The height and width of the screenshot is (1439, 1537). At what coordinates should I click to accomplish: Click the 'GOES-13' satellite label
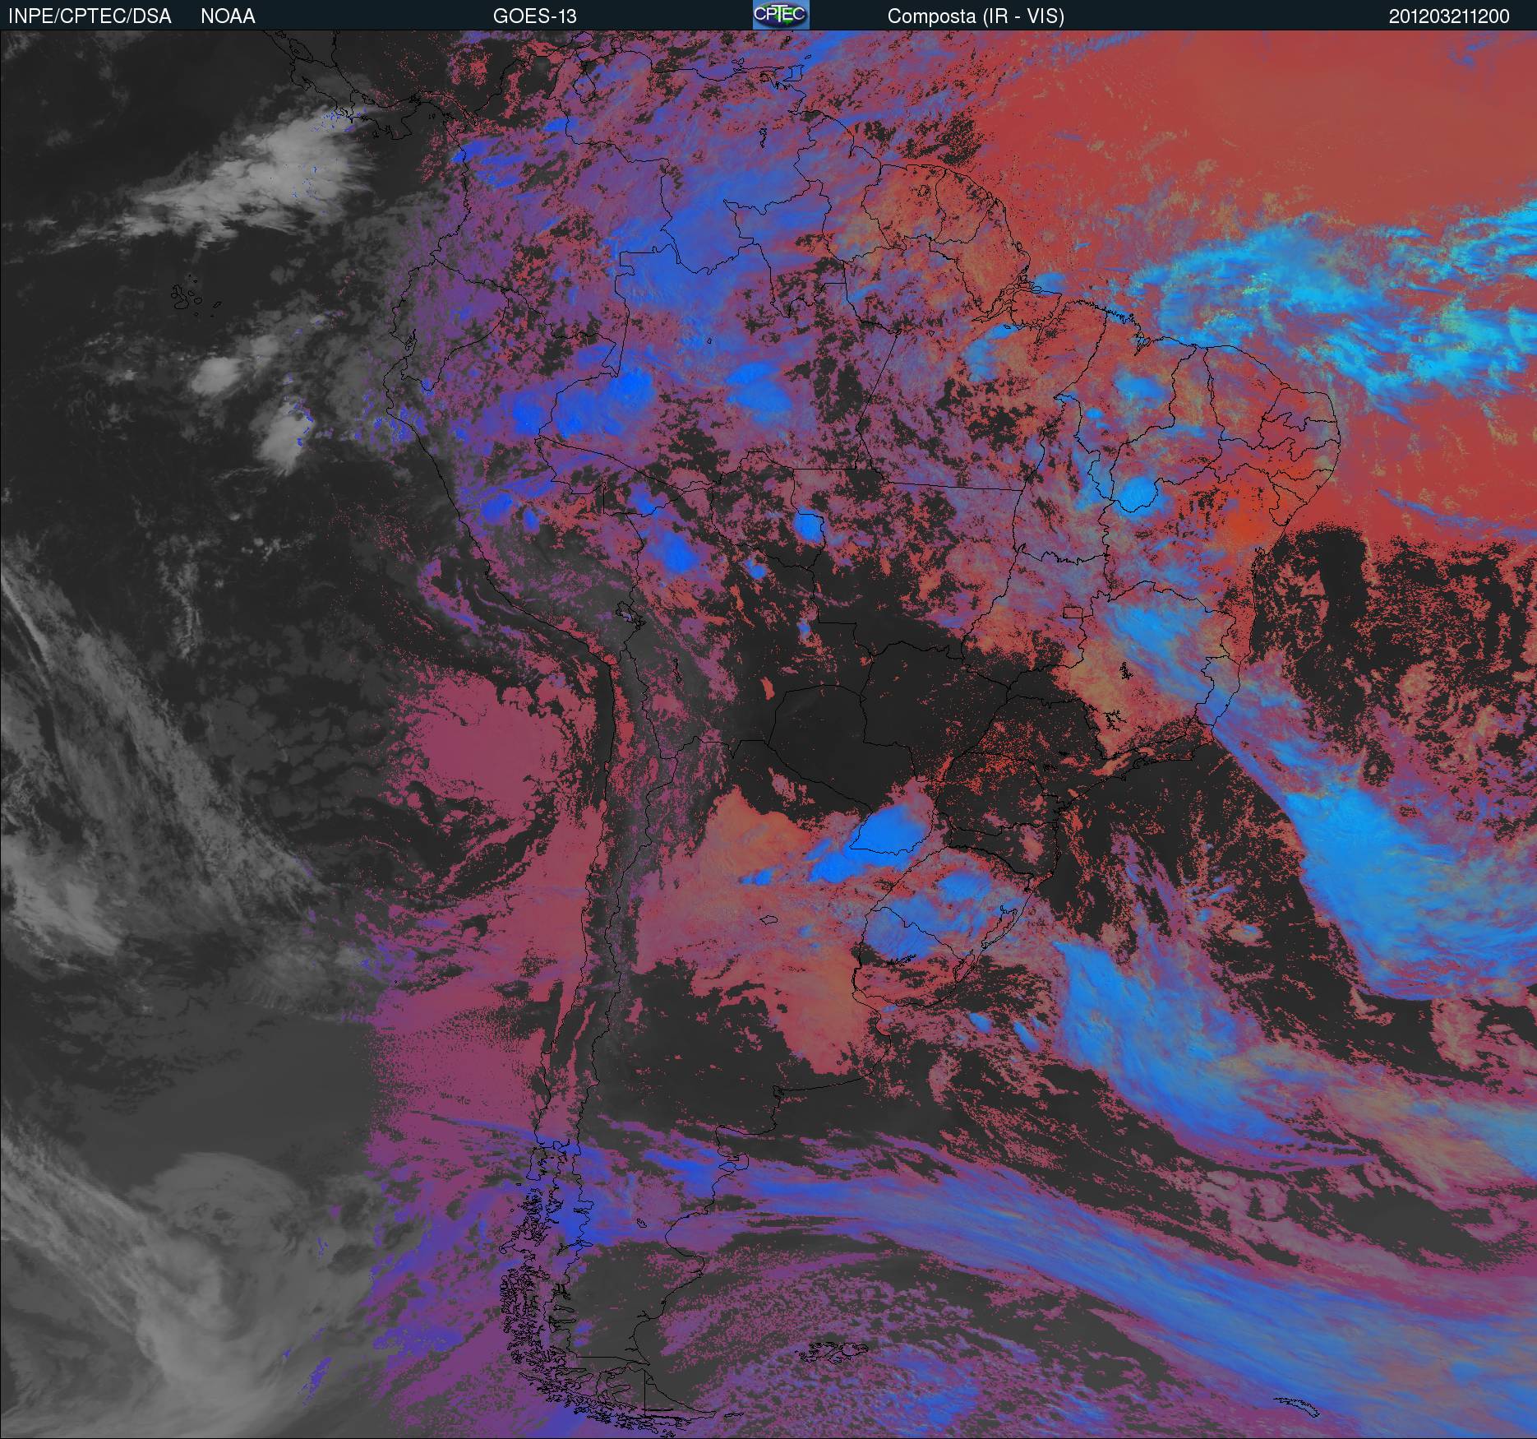point(534,16)
